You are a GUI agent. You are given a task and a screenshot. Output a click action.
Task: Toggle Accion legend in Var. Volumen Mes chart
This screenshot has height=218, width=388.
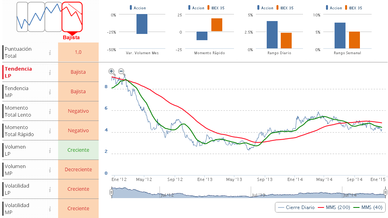pyautogui.click(x=138, y=8)
